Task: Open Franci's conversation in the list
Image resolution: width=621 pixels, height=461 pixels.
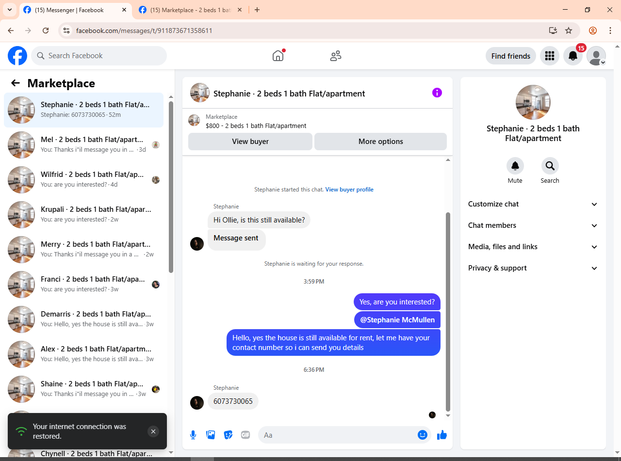Action: click(84, 285)
